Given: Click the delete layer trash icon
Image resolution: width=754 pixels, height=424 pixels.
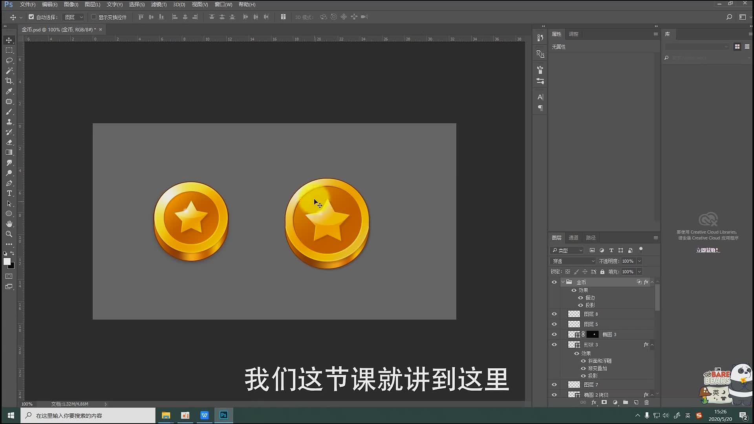Looking at the screenshot, I should click(x=647, y=402).
